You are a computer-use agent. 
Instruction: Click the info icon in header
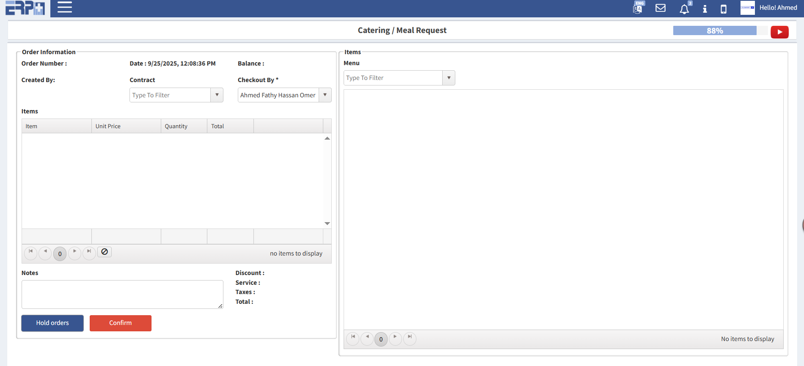tap(705, 9)
